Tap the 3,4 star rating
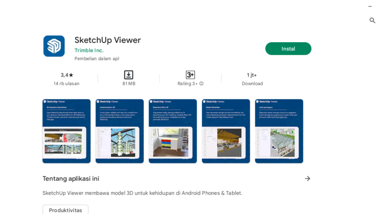 66,75
